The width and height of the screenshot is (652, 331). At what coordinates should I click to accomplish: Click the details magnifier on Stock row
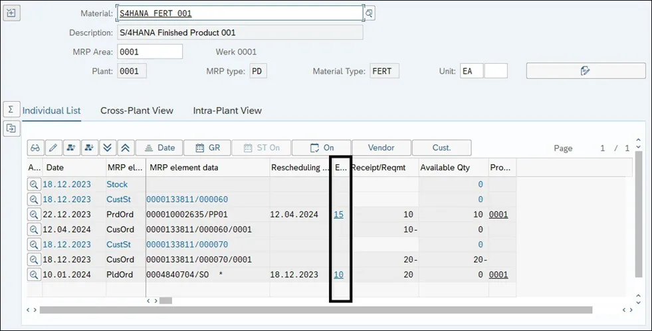pyautogui.click(x=34, y=184)
